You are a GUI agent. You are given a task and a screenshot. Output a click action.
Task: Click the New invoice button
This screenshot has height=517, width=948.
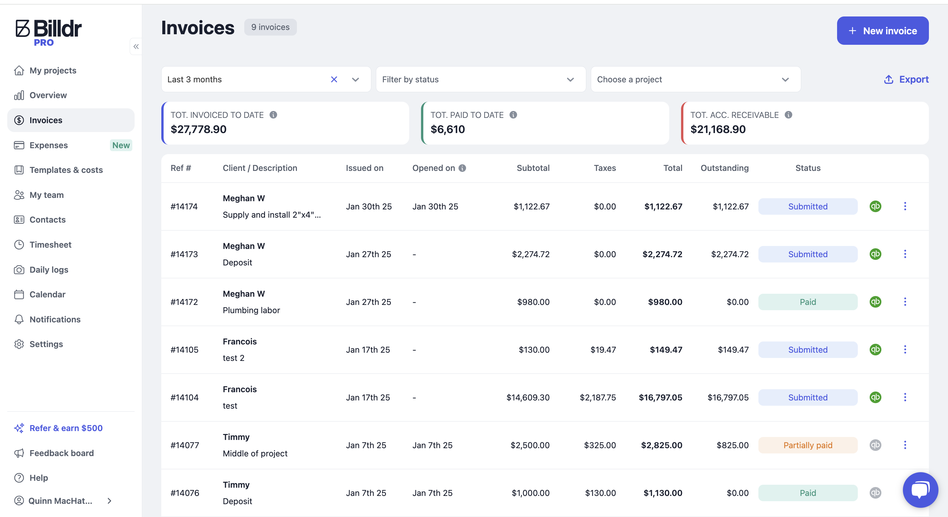(882, 31)
